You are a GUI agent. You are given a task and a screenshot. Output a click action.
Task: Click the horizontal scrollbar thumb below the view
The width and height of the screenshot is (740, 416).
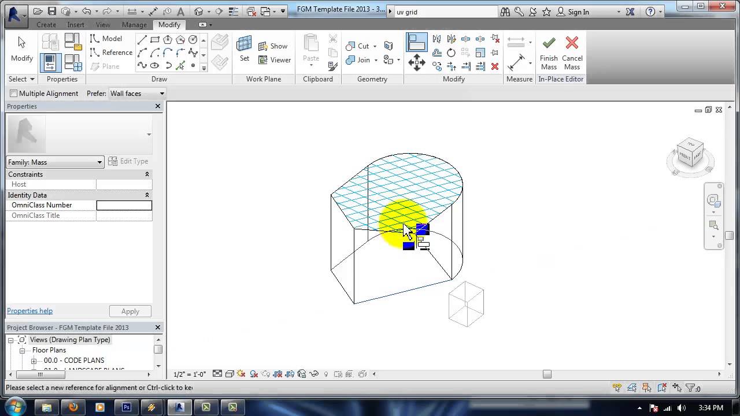pyautogui.click(x=547, y=374)
